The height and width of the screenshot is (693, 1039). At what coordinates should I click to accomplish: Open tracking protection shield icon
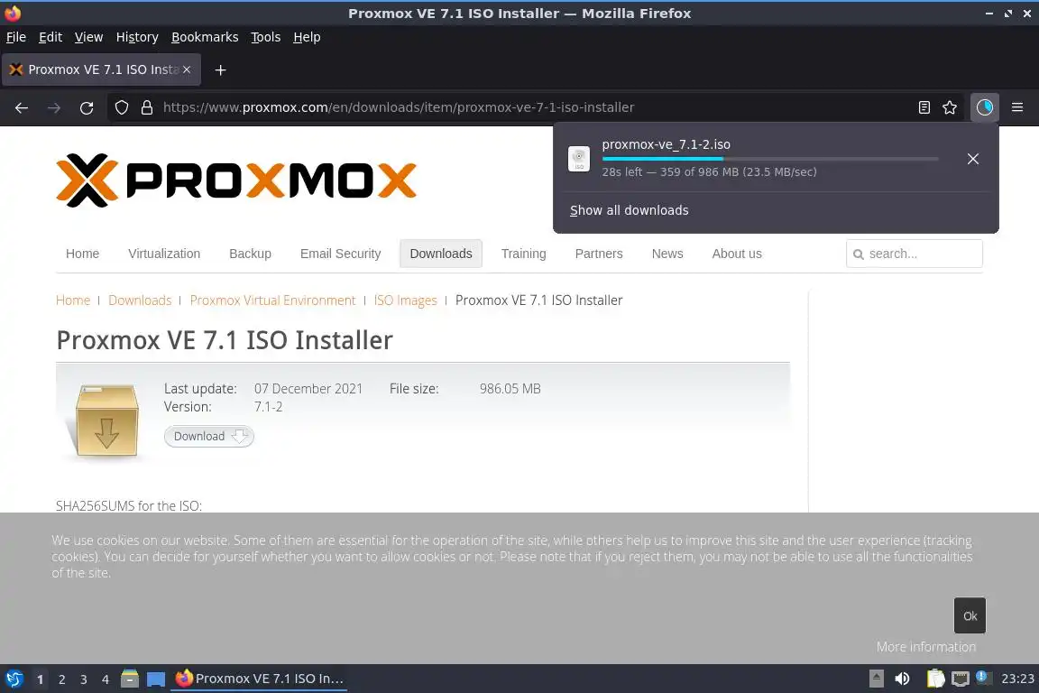[x=121, y=107]
